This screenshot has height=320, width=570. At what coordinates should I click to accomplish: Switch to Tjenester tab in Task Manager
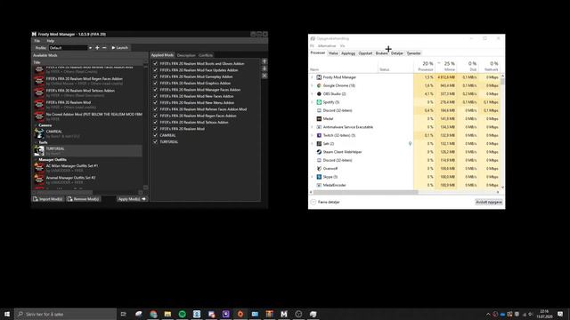413,53
